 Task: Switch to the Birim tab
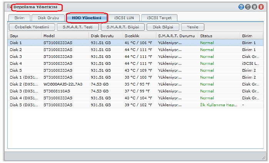tap(19, 18)
